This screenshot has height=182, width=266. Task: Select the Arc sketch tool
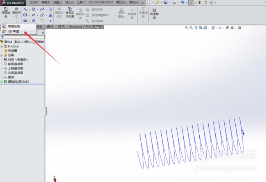[x=34, y=15]
